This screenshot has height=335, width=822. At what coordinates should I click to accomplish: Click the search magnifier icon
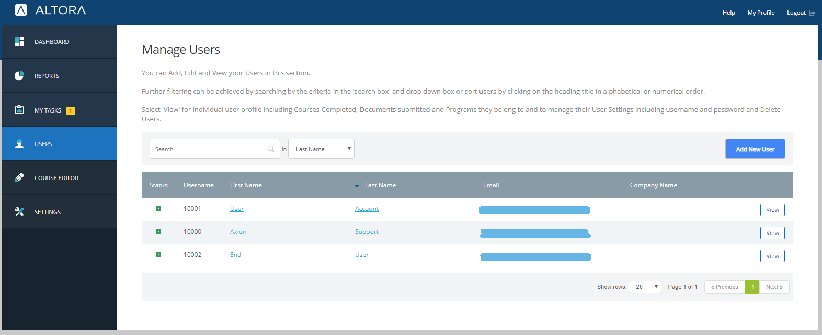[271, 149]
